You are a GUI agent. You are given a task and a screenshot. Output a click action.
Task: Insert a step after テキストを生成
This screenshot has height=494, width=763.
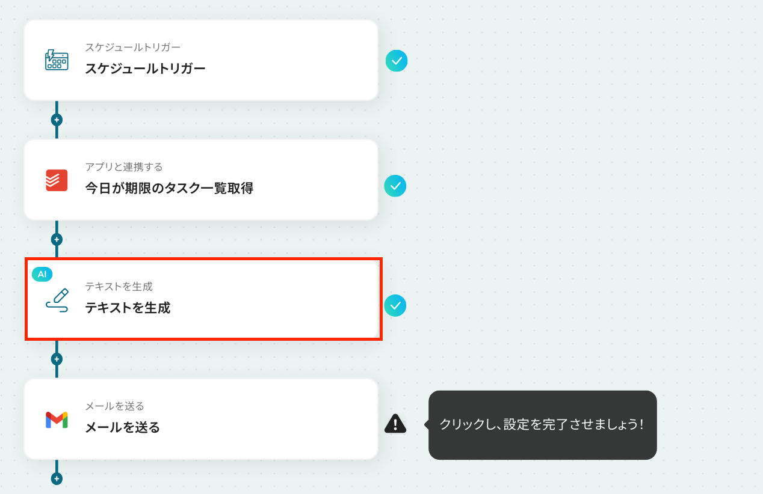(57, 359)
